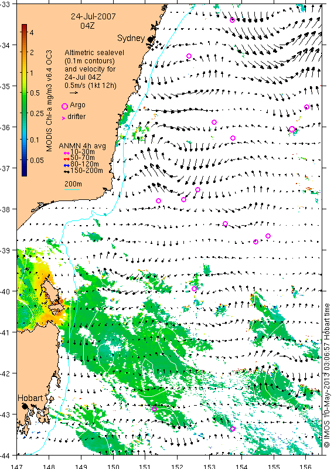The image size is (334, 469).
Task: Click the 'Argo' legend label
Action: click(77, 105)
